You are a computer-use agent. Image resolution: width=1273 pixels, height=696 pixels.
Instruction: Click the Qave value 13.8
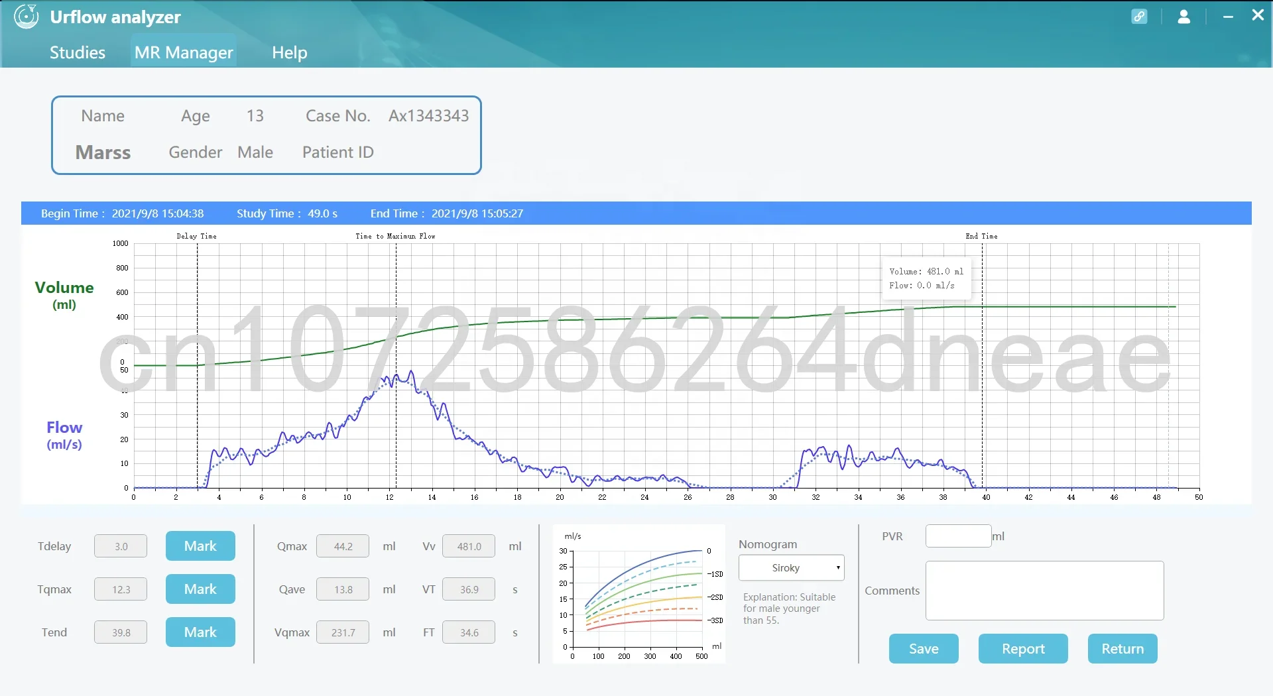343,590
